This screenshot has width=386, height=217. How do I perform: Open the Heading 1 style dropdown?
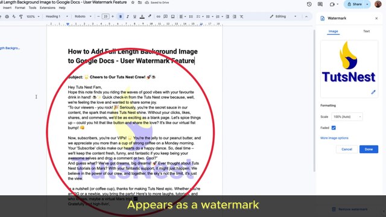[57, 16]
